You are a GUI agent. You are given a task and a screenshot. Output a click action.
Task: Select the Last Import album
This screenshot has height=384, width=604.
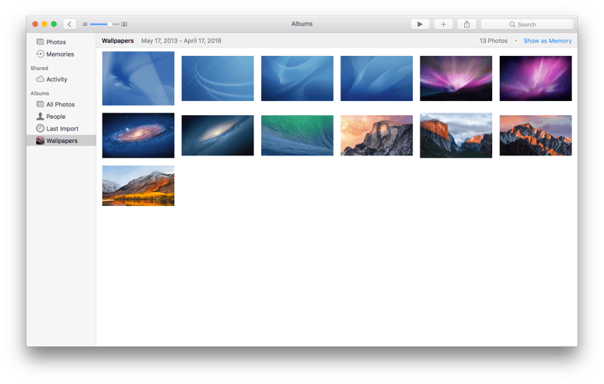pyautogui.click(x=61, y=128)
